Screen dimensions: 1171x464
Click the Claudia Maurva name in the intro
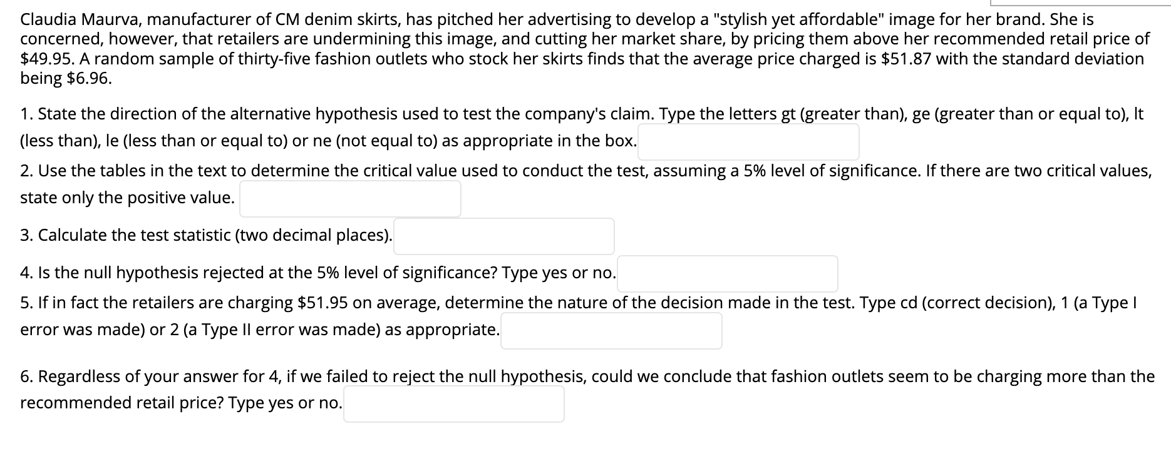79,19
